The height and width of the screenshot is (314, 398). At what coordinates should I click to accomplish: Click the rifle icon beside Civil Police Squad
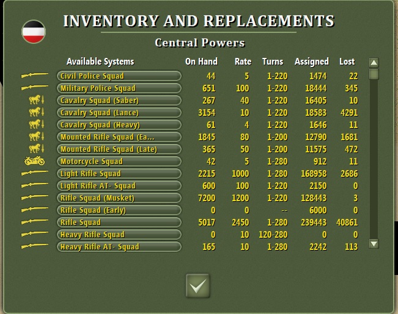[34, 75]
